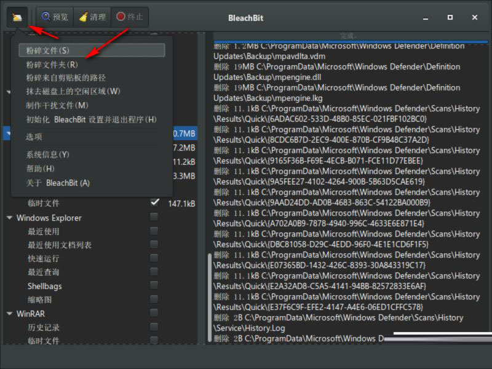
Task: Select the 缩略图 tree item
Action: tap(39, 300)
